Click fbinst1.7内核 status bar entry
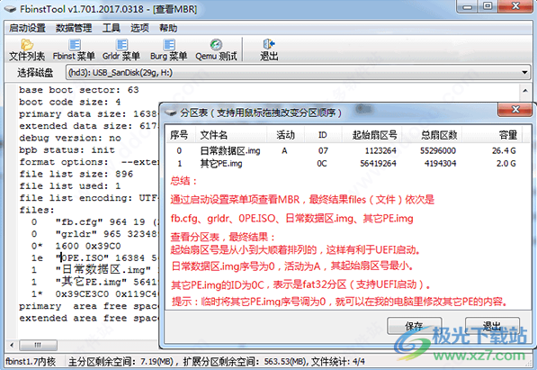Viewport: 537px width, 370px height. (x=31, y=361)
